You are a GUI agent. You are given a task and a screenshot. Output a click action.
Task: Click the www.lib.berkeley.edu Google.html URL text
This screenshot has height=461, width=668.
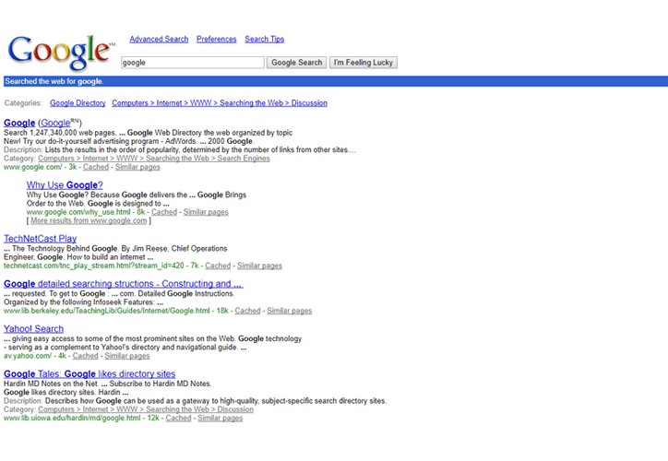(x=106, y=311)
